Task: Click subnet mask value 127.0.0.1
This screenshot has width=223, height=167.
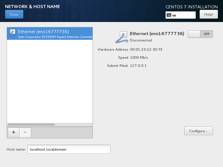Action: pyautogui.click(x=138, y=66)
